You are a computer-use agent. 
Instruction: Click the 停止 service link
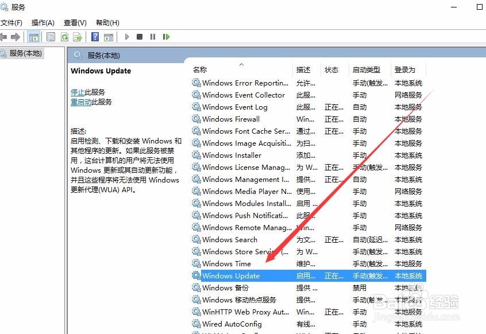[x=78, y=92]
